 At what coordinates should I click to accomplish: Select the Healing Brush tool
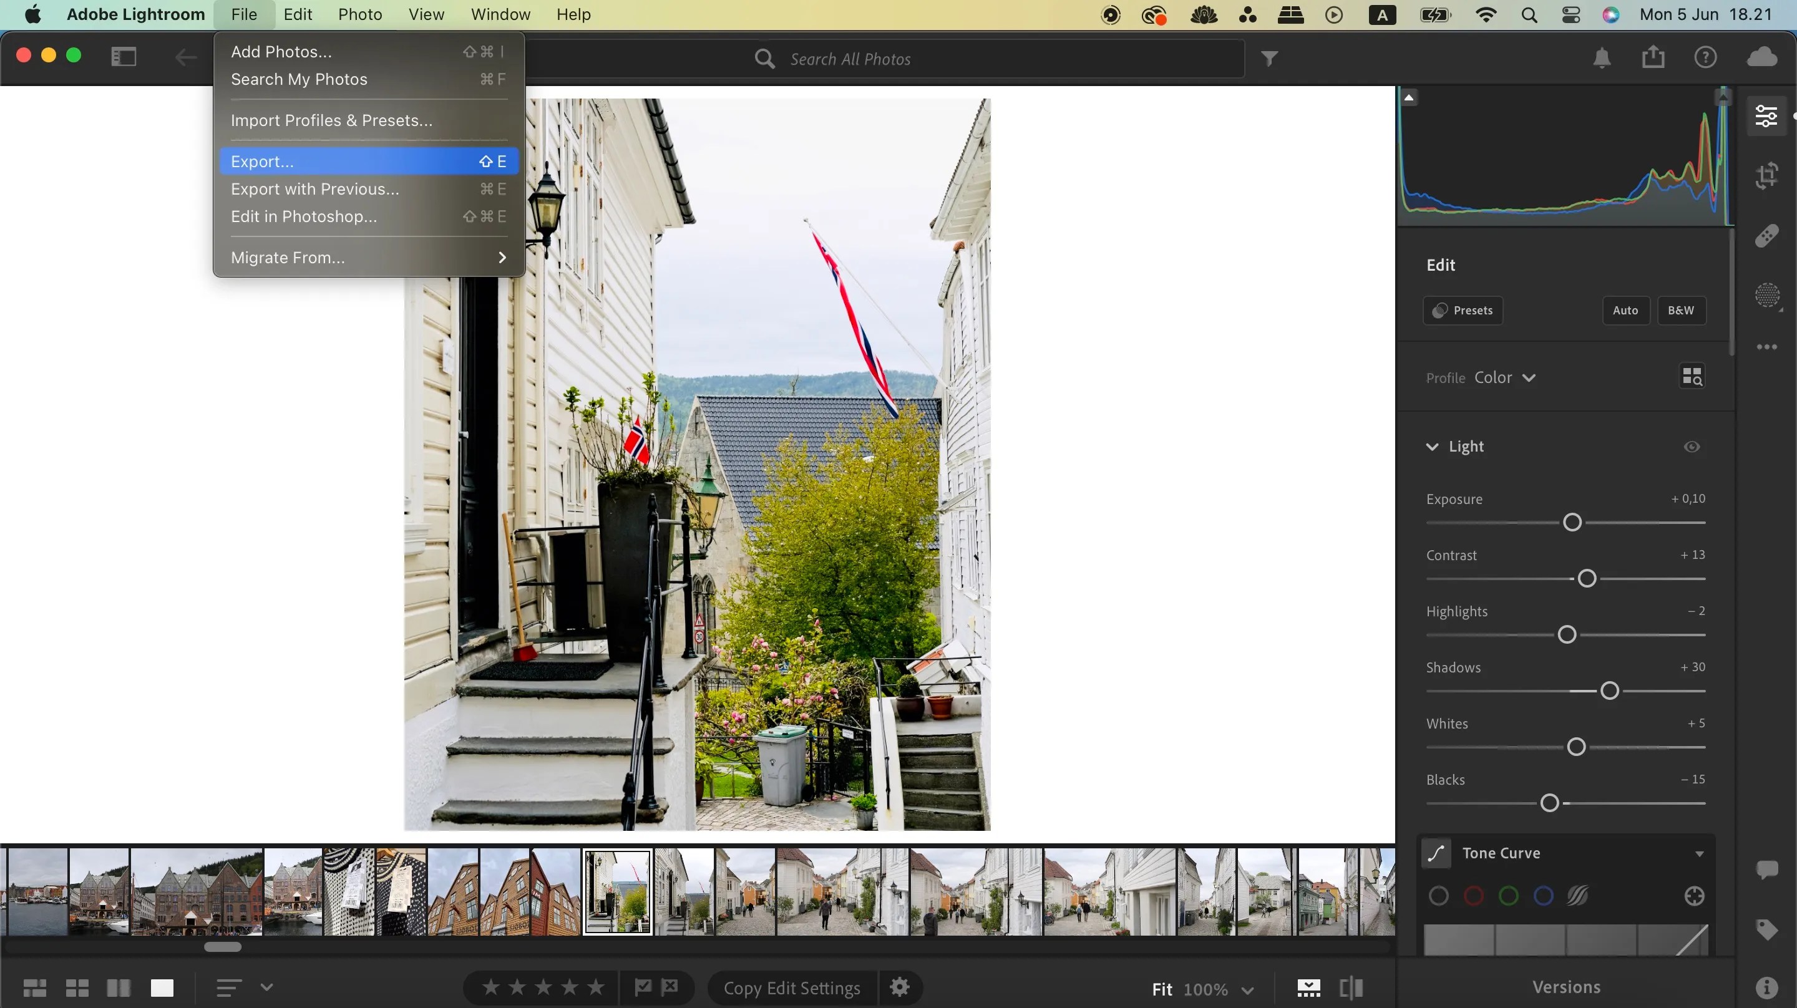(1768, 236)
